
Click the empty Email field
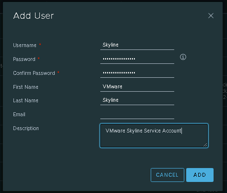(137, 114)
